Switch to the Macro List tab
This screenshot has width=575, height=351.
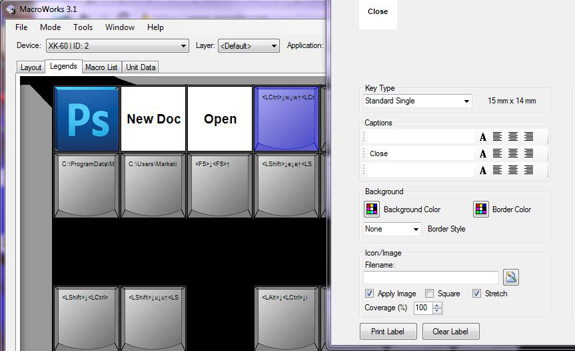pyautogui.click(x=101, y=67)
